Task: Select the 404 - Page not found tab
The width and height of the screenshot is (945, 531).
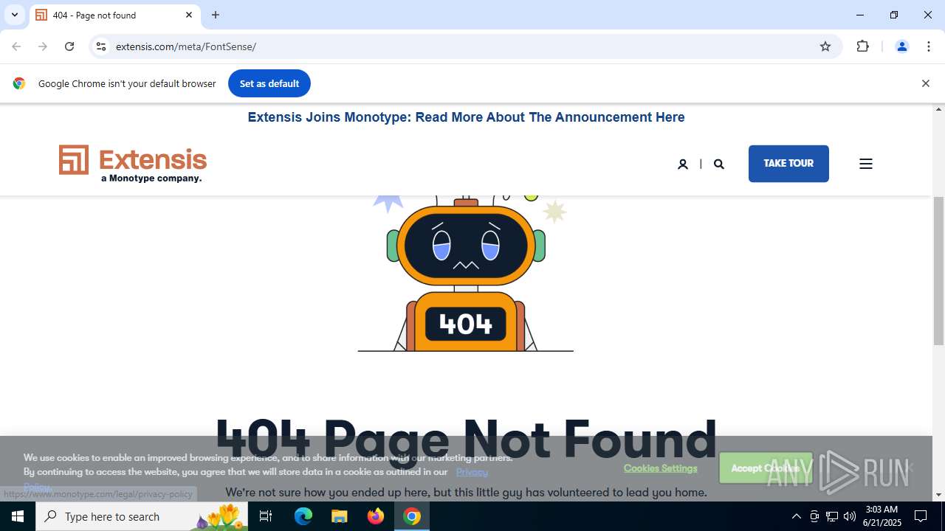Action: [114, 15]
